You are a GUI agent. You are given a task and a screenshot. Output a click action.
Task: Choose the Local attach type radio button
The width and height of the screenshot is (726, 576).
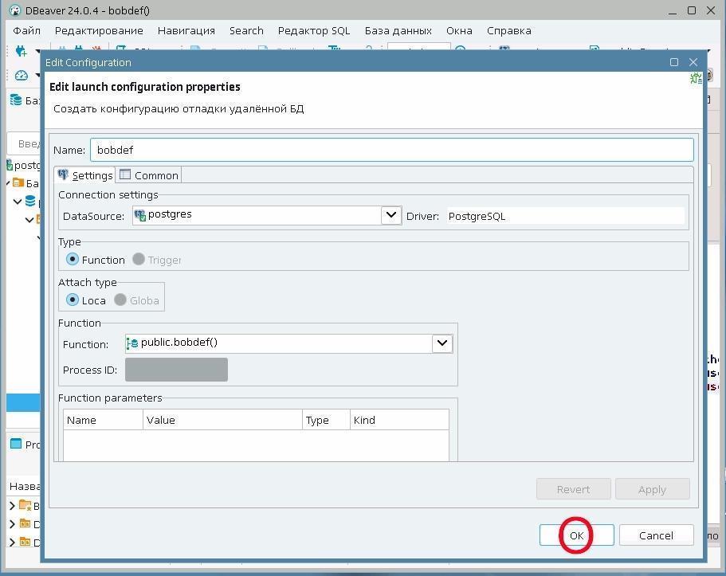(x=73, y=300)
